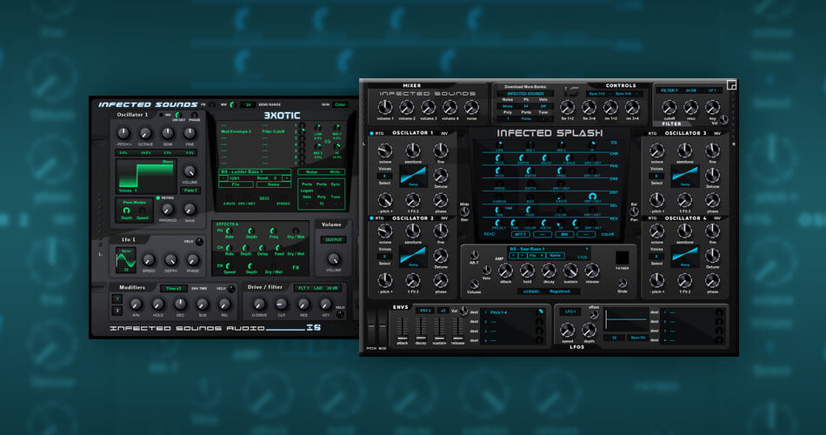The height and width of the screenshot is (435, 826).
Task: Click the offset knob in the LFOS panel
Action: click(594, 315)
